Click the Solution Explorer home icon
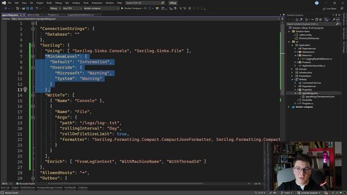The image size is (347, 195). [297, 19]
